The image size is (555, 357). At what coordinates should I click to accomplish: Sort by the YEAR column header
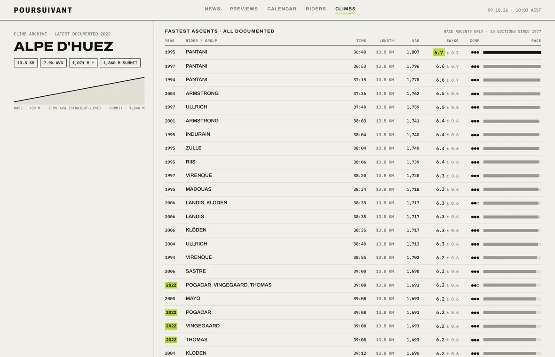(169, 41)
